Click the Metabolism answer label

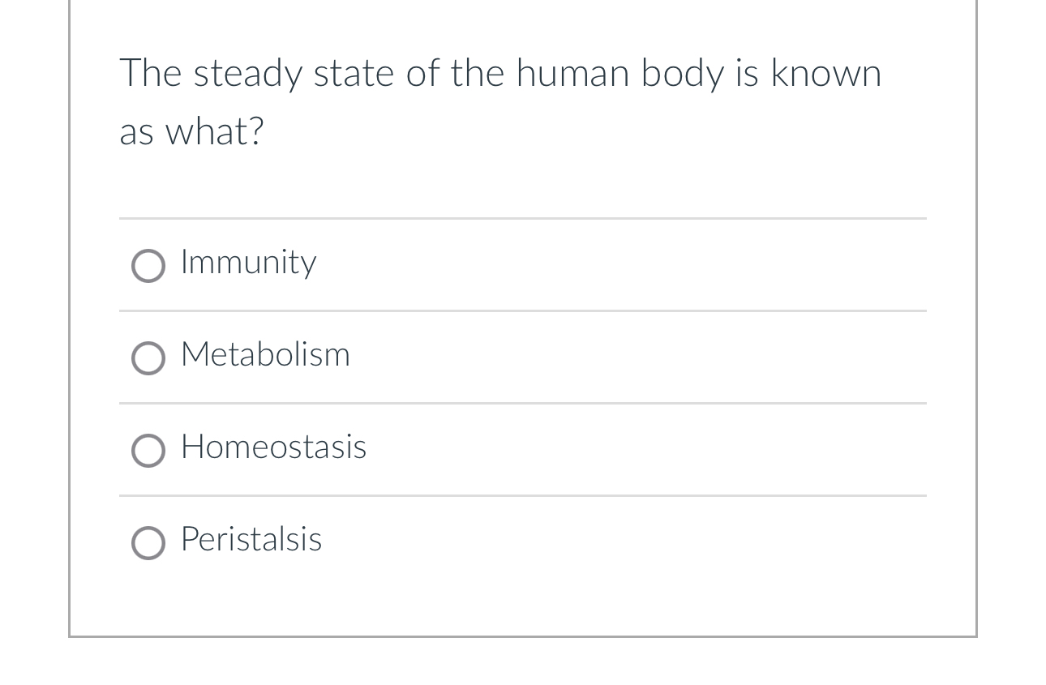pos(264,354)
